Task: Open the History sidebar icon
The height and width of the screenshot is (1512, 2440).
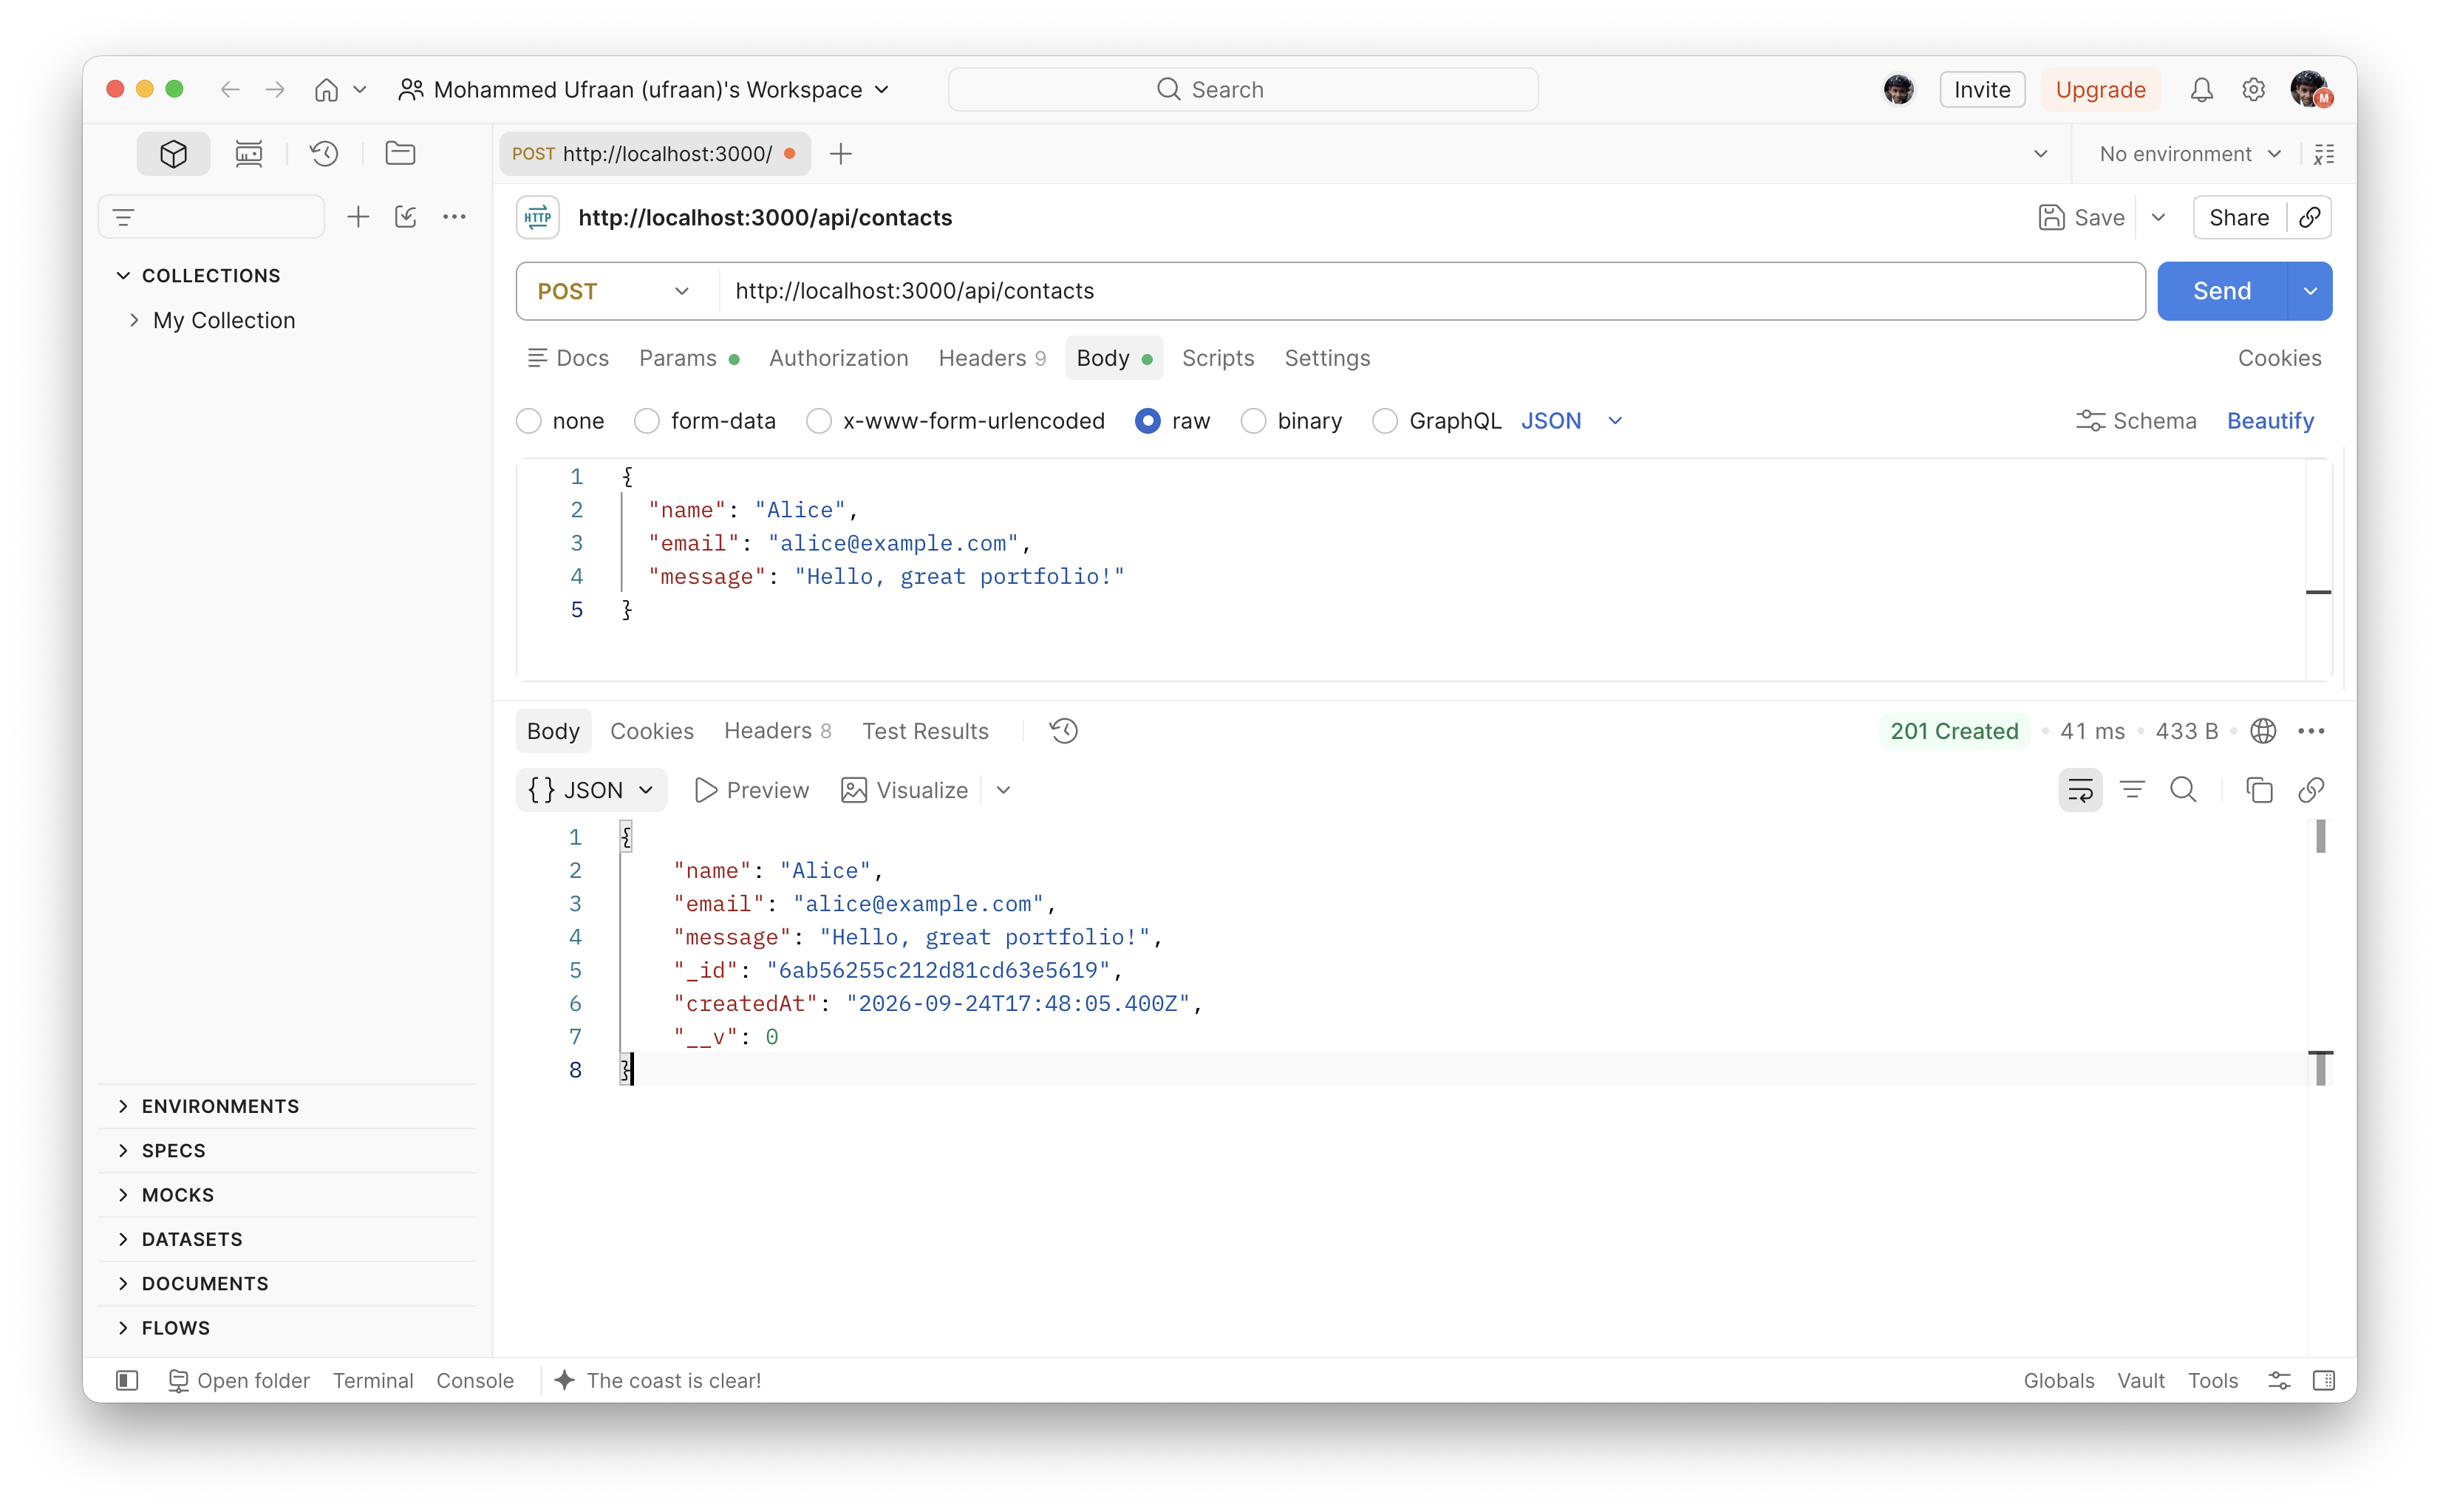Action: tap(324, 154)
